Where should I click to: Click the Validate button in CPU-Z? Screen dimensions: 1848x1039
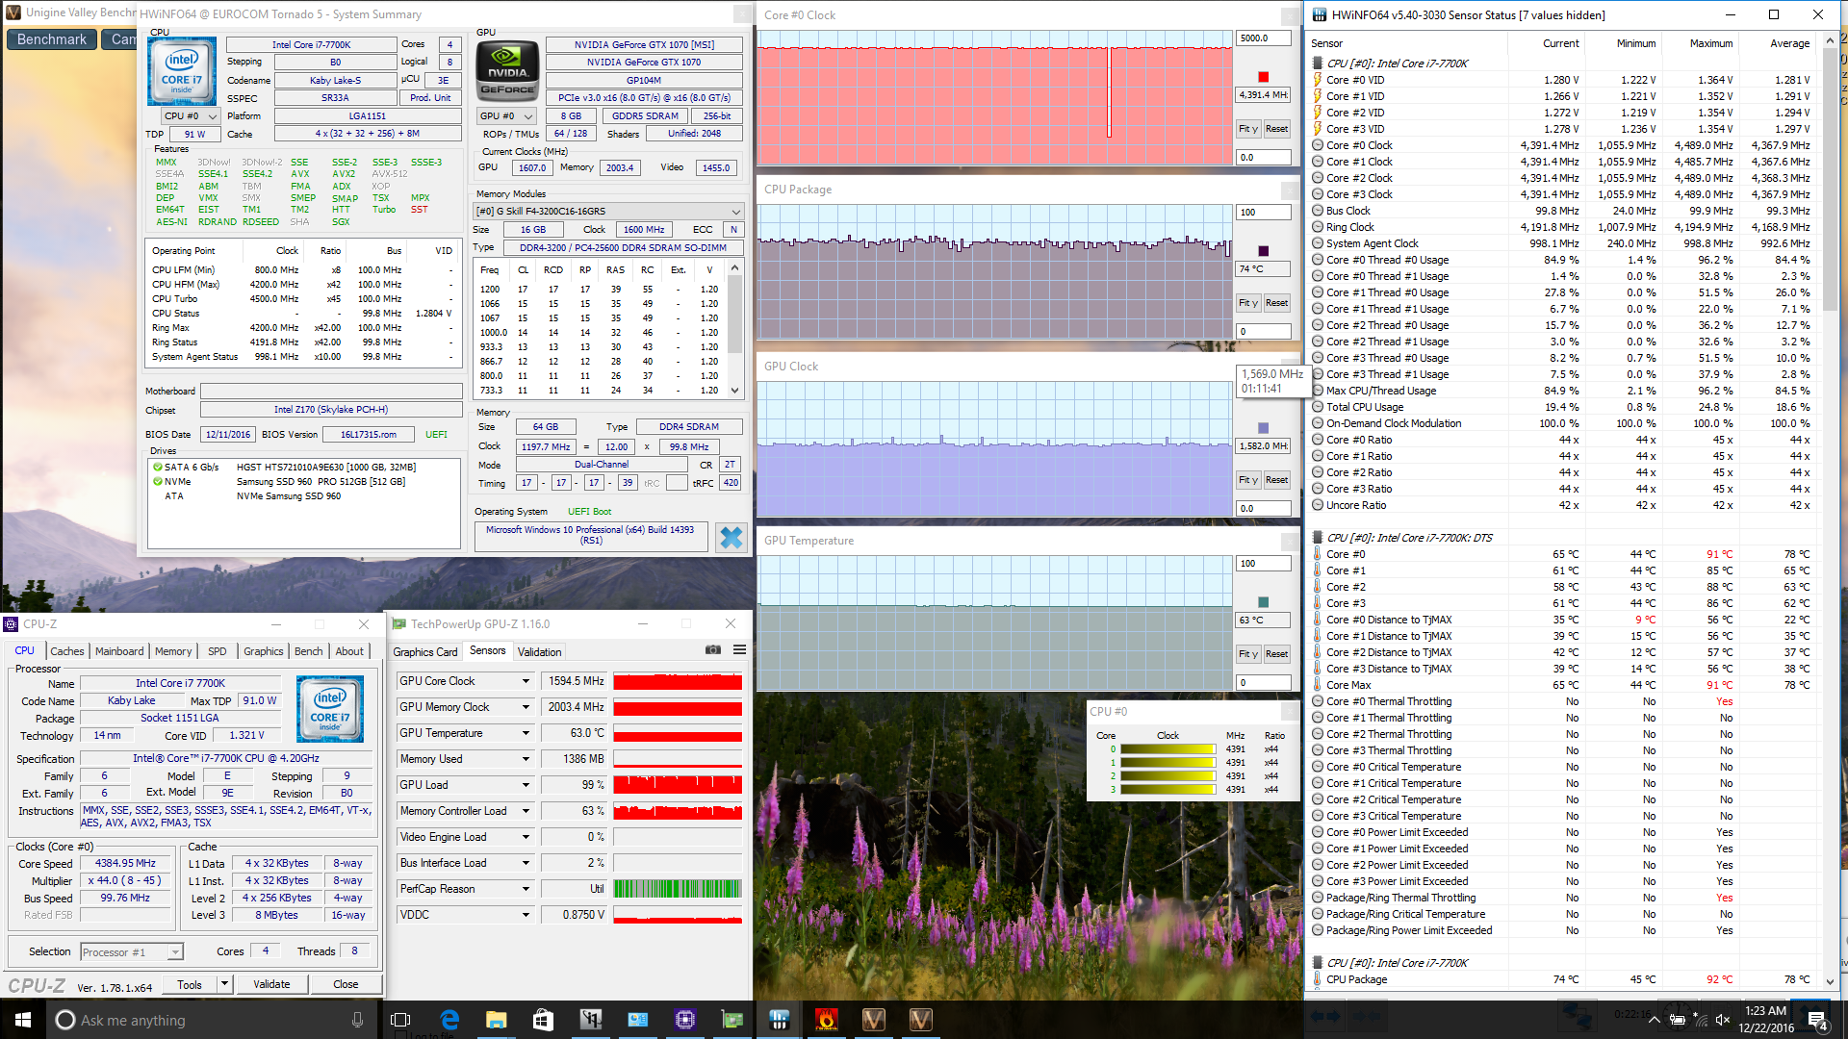coord(271,984)
